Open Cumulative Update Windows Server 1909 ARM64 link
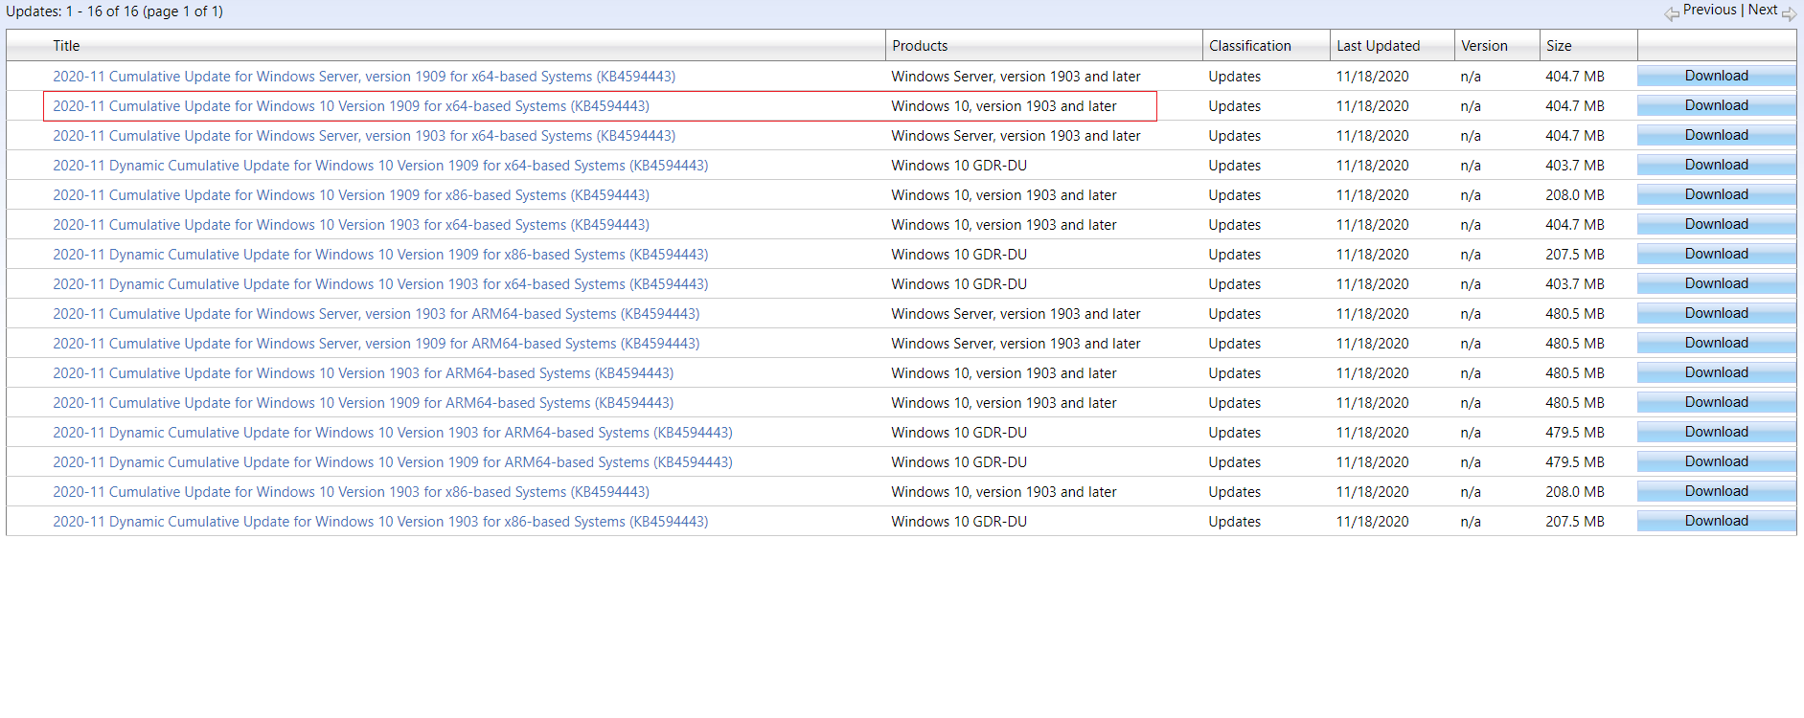 click(x=377, y=344)
